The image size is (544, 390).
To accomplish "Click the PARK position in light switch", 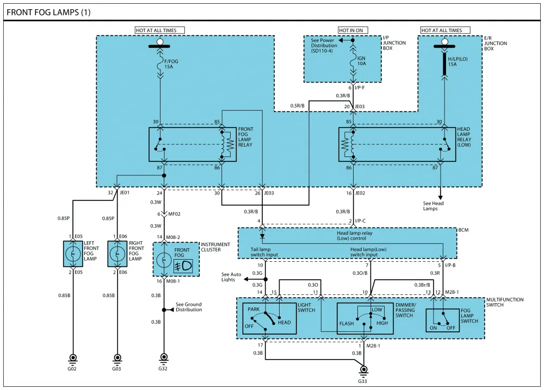I will tap(254, 309).
